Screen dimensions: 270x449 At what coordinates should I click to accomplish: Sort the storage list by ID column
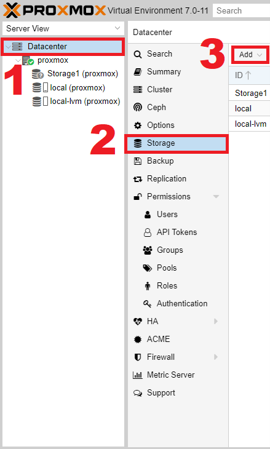click(x=249, y=75)
